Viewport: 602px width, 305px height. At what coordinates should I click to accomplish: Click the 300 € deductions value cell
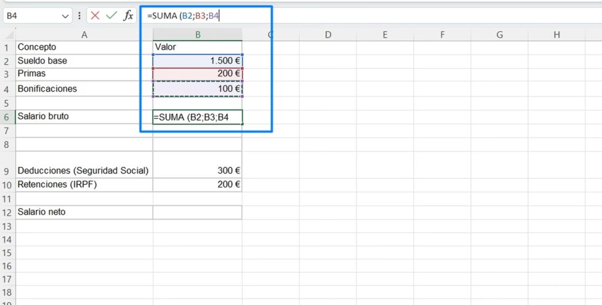point(198,170)
